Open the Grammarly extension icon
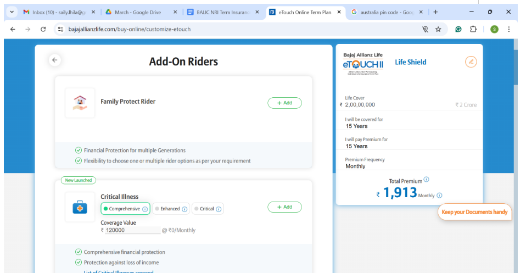 click(x=458, y=29)
